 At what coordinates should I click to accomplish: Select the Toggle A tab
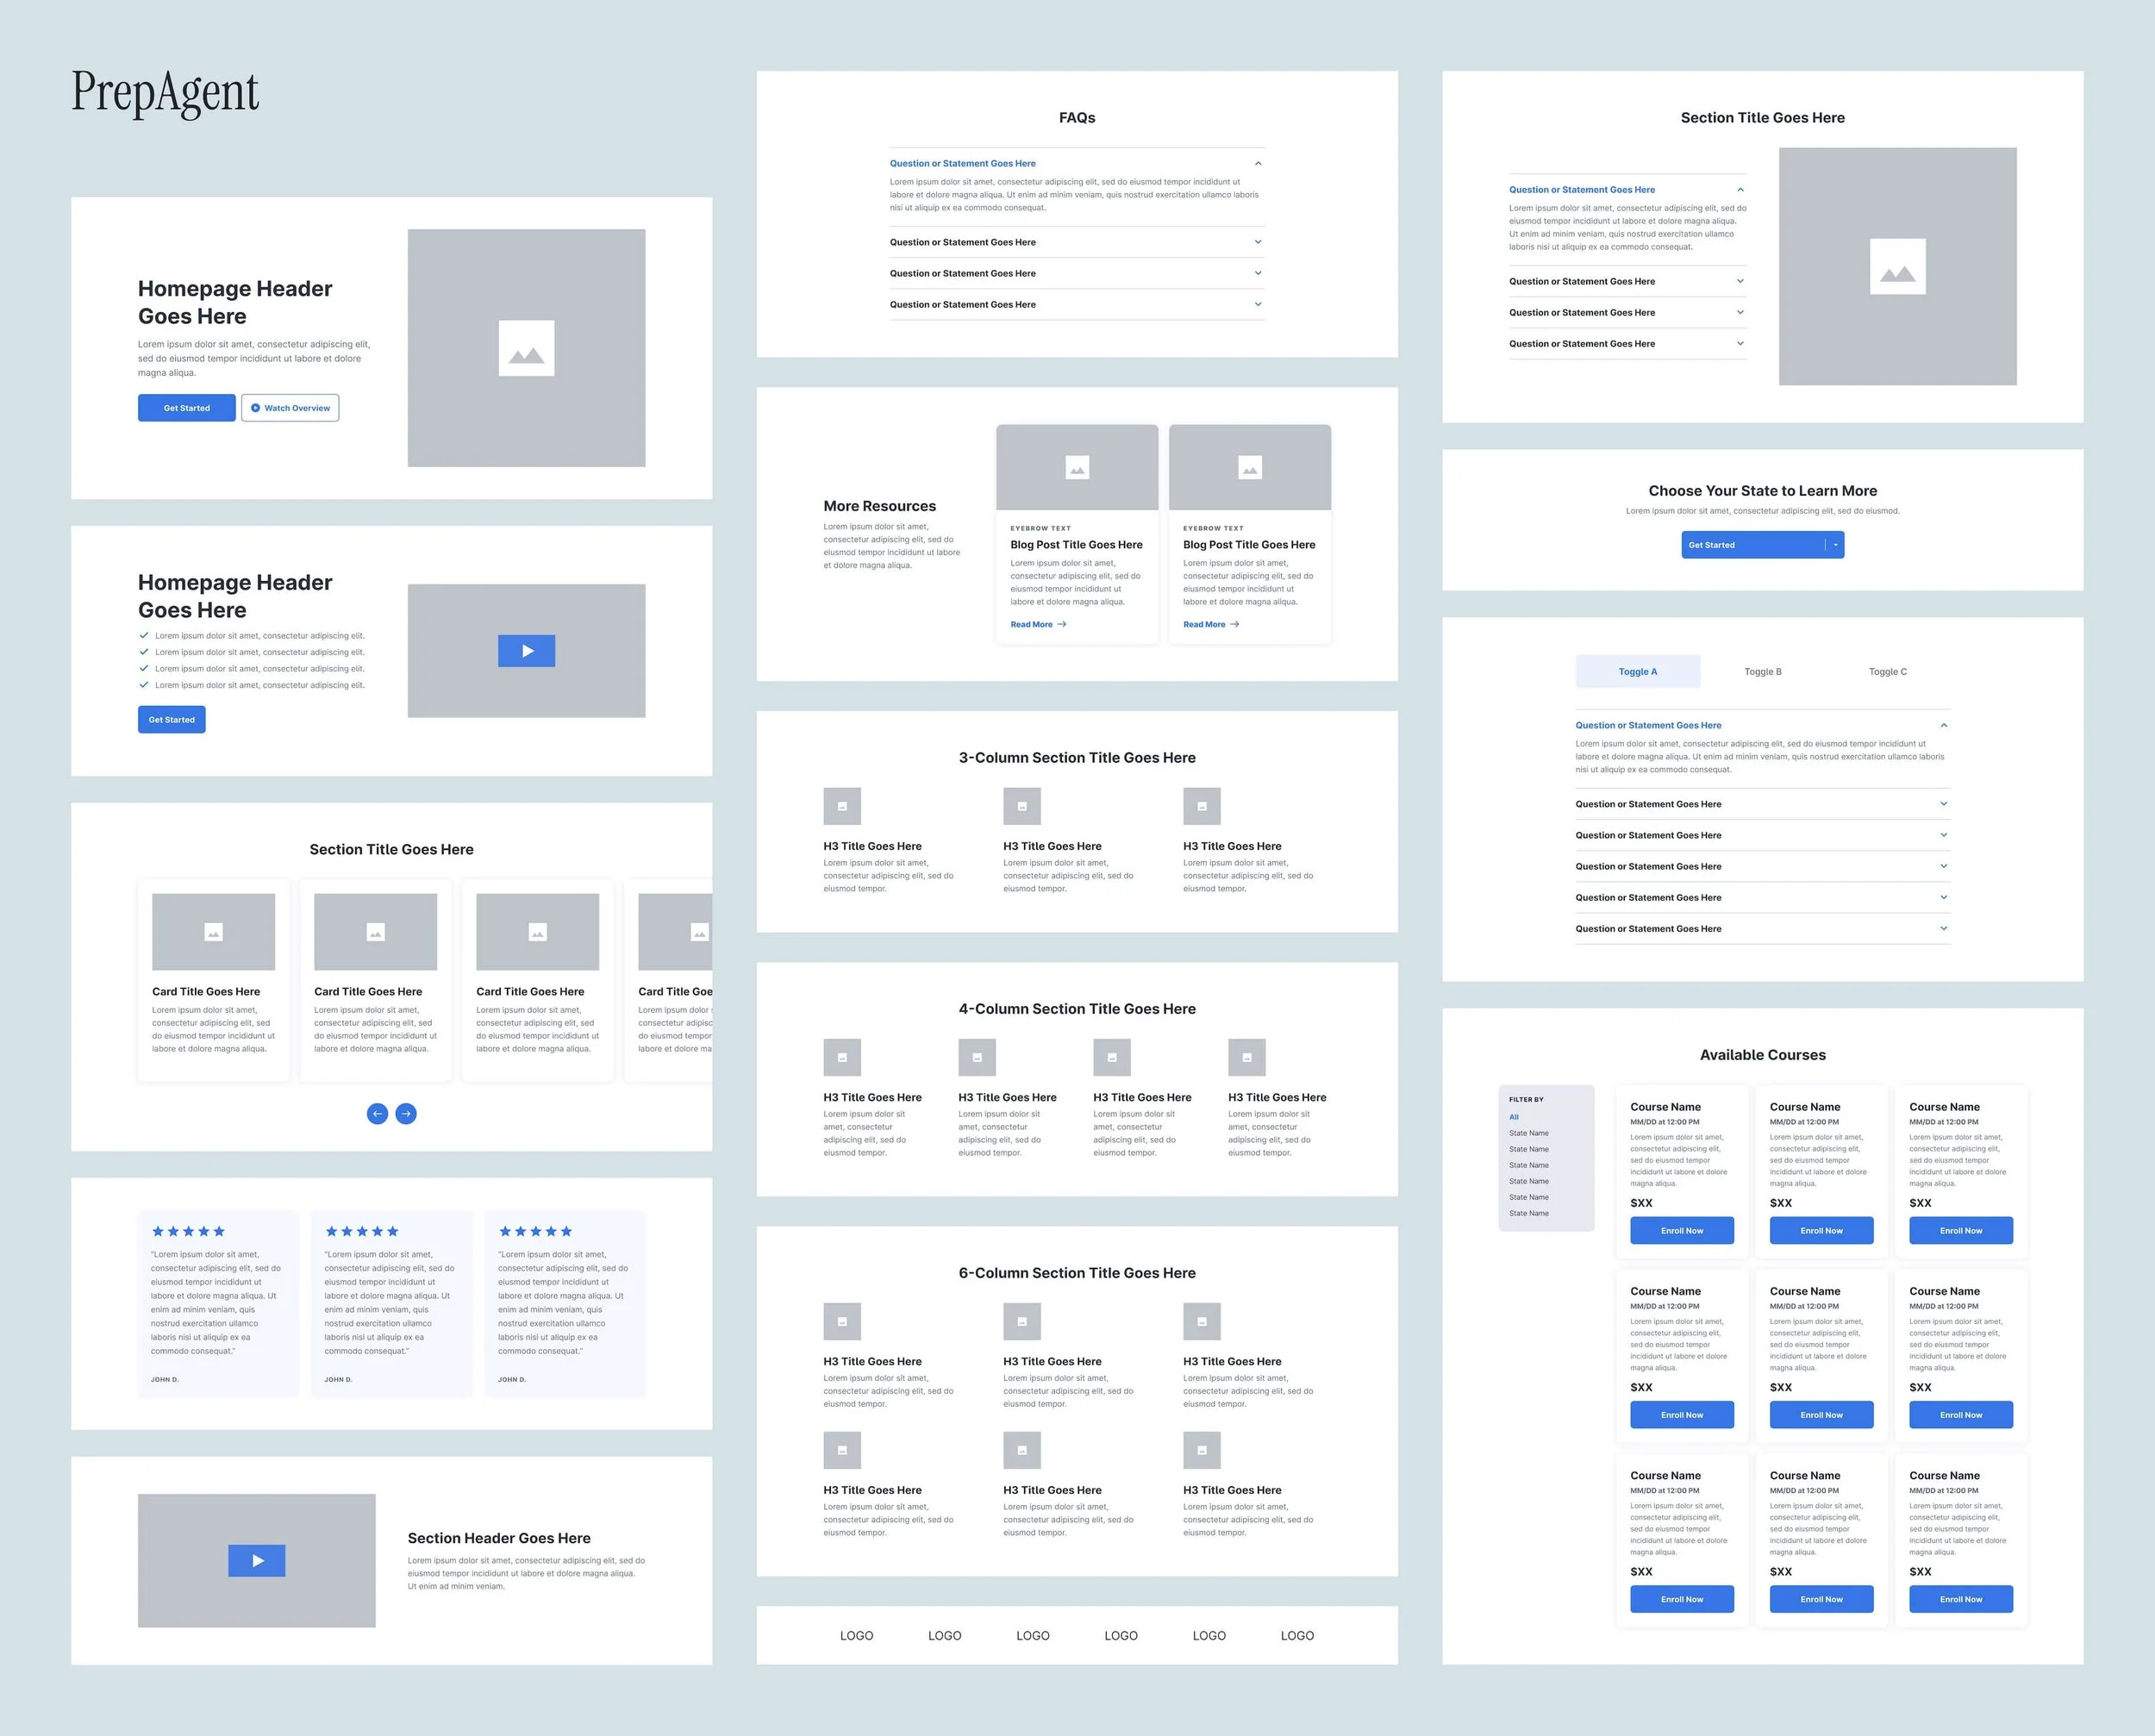pyautogui.click(x=1637, y=672)
